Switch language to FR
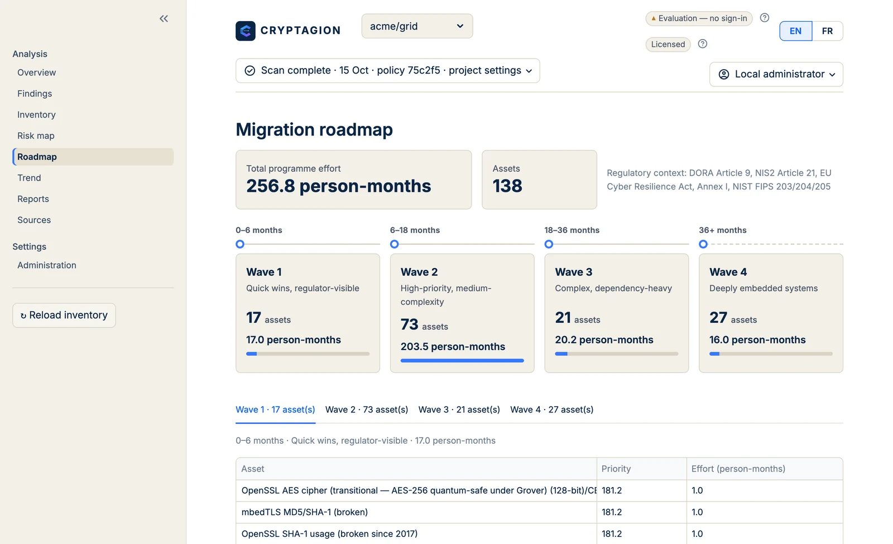893x544 pixels. click(828, 31)
